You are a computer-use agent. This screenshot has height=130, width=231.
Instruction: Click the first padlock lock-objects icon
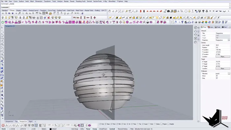pos(20,18)
